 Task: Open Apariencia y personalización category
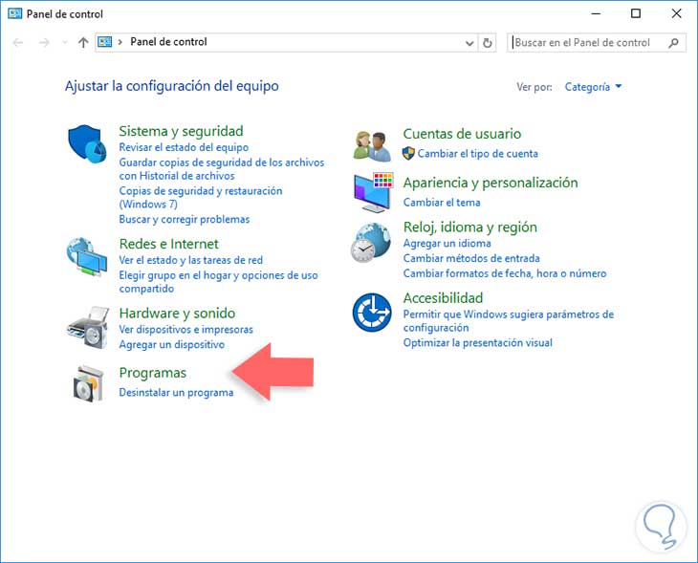491,183
